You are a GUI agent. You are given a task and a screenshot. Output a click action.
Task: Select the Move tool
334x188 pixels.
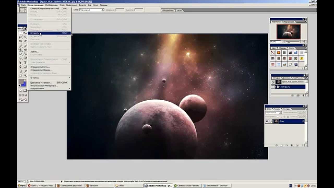[x=25, y=33]
